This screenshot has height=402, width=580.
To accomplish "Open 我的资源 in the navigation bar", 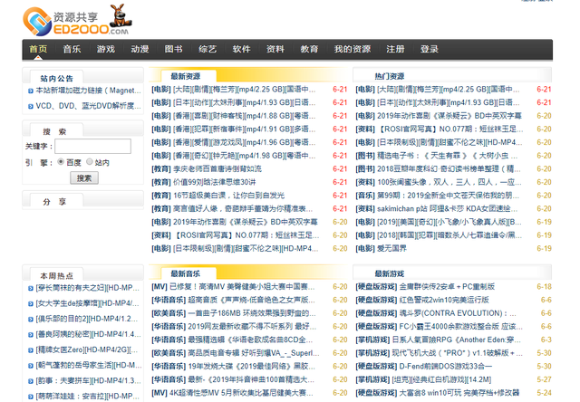I will coord(353,49).
